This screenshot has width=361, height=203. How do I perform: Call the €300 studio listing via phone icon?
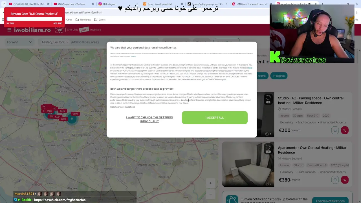coord(345,130)
